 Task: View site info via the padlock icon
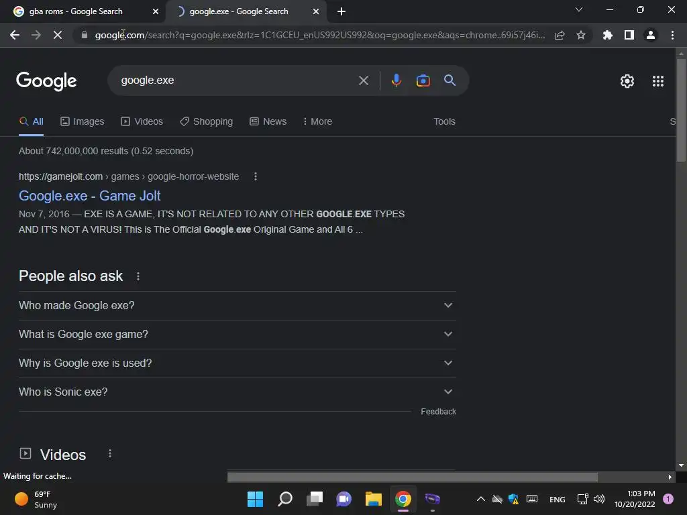tap(85, 35)
